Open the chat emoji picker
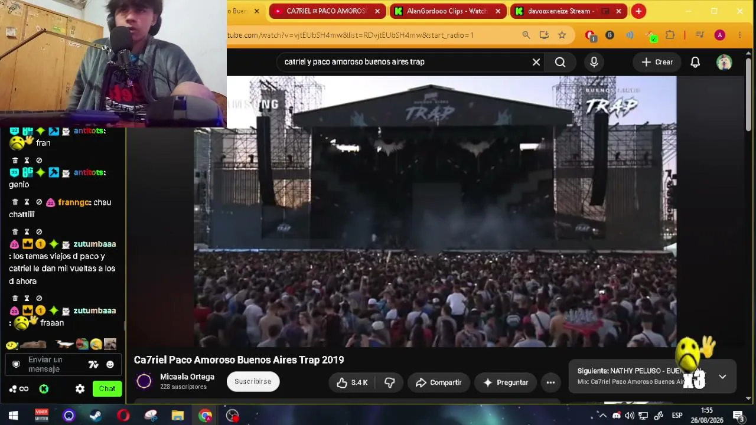The height and width of the screenshot is (425, 756). coord(110,365)
